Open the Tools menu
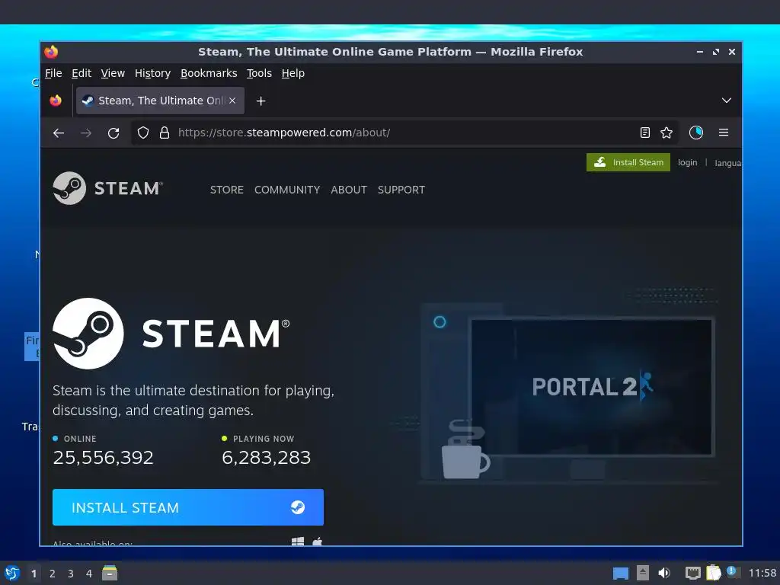Viewport: 780px width, 585px height. [x=259, y=73]
